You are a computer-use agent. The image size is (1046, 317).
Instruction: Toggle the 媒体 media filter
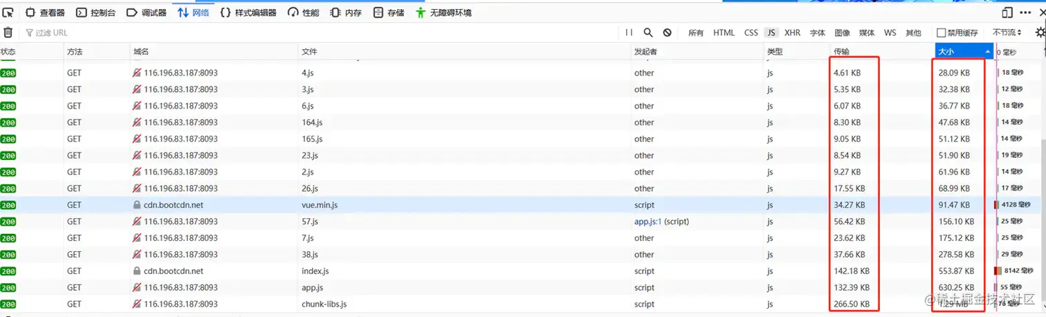(x=867, y=33)
